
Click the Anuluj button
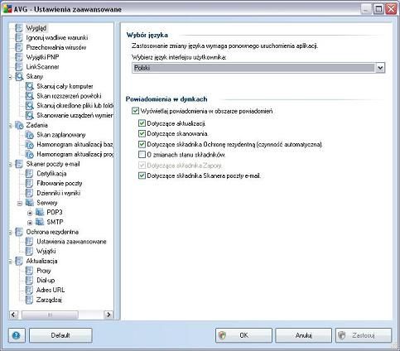point(303,335)
